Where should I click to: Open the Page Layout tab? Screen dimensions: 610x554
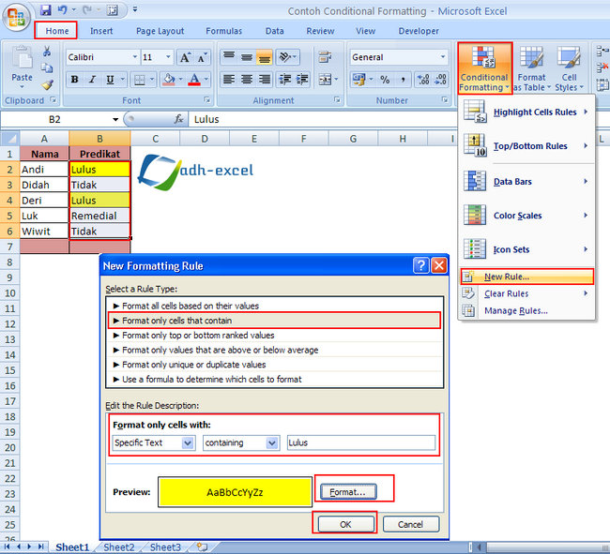tap(160, 31)
